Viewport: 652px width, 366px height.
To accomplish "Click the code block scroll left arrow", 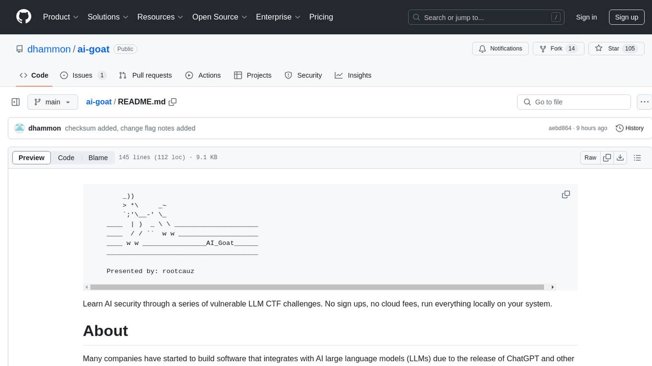I will pos(87,287).
